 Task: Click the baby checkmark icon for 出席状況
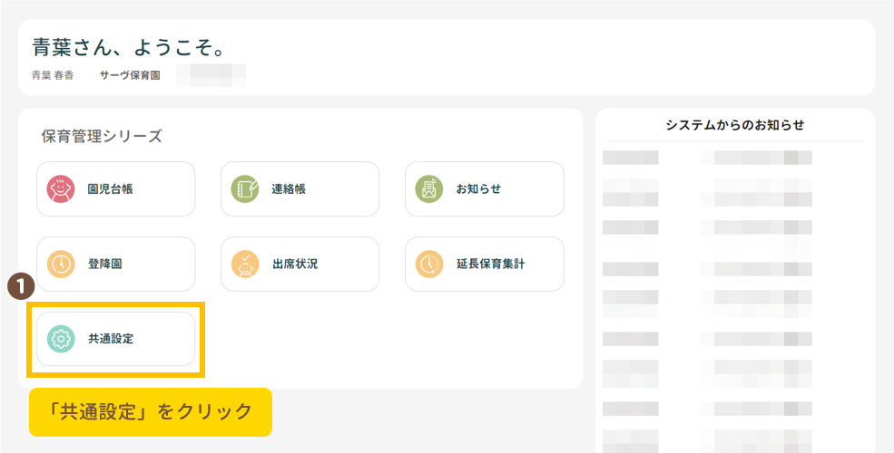[x=245, y=265]
